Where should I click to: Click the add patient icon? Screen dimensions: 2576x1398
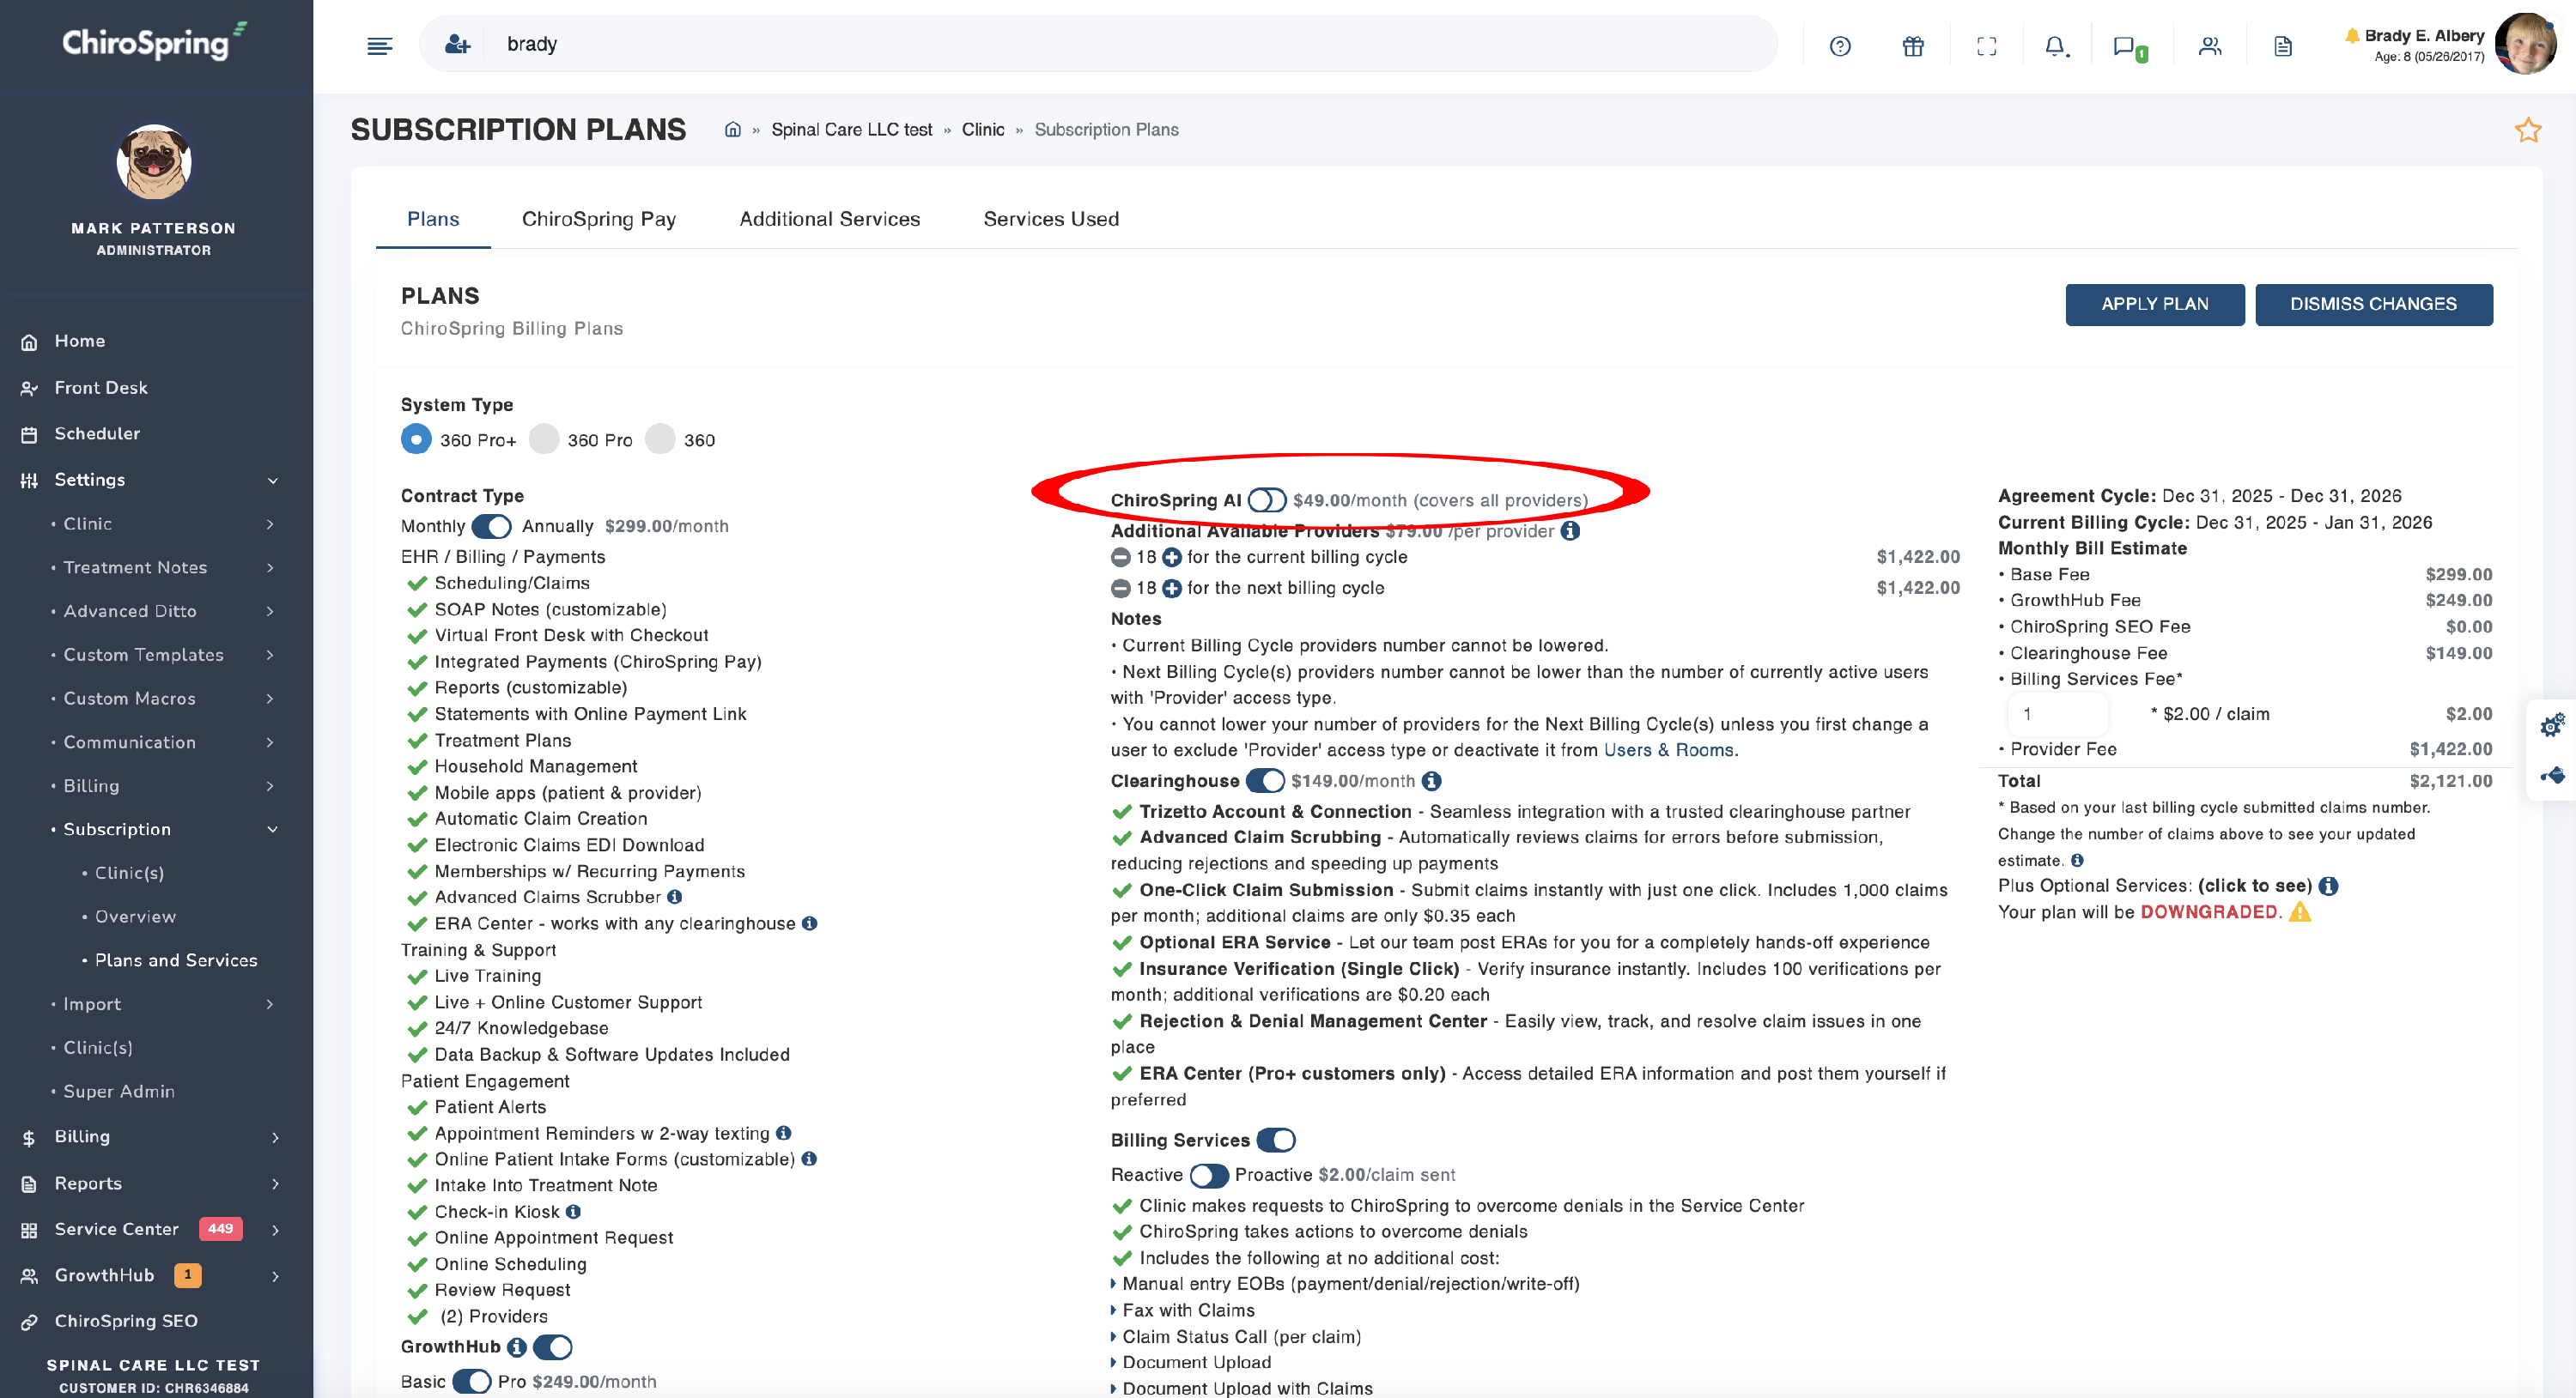tap(457, 44)
